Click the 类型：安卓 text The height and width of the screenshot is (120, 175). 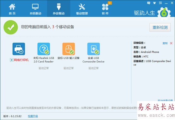tap(140, 47)
